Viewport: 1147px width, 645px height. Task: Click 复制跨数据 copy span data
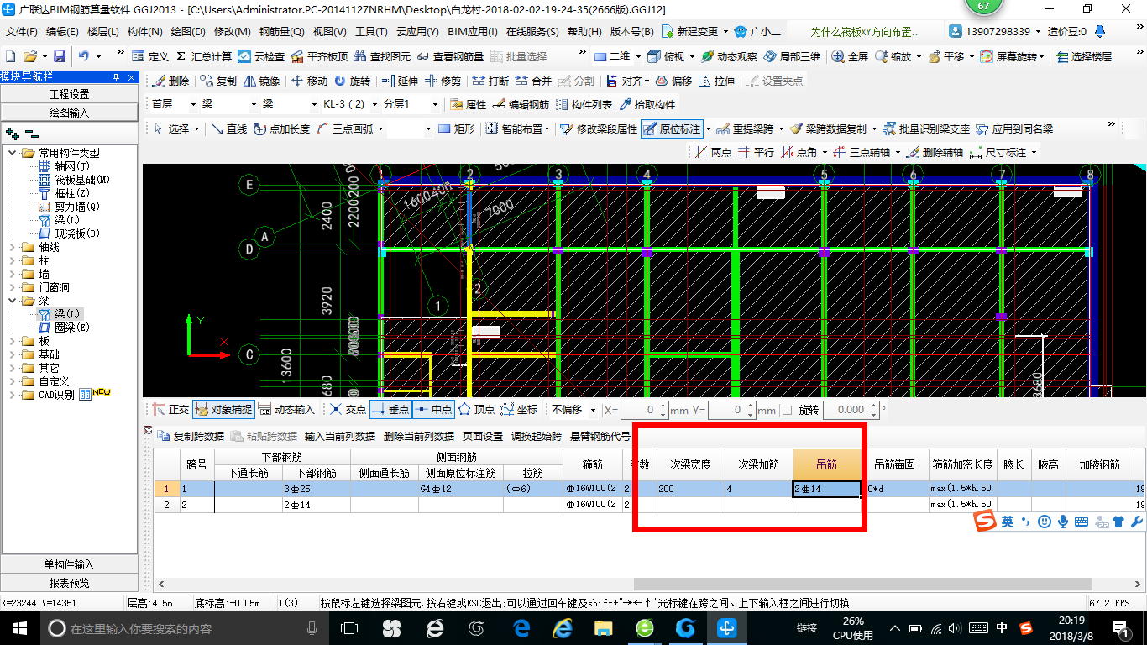[191, 436]
